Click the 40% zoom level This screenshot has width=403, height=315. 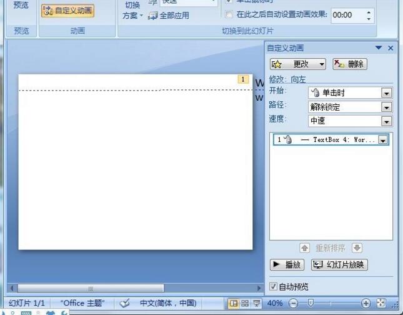click(275, 303)
